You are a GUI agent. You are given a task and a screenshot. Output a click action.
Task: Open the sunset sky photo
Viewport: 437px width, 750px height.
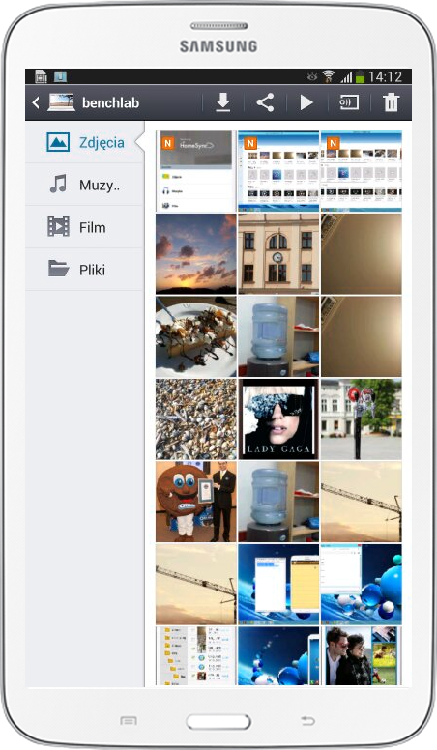click(x=195, y=253)
